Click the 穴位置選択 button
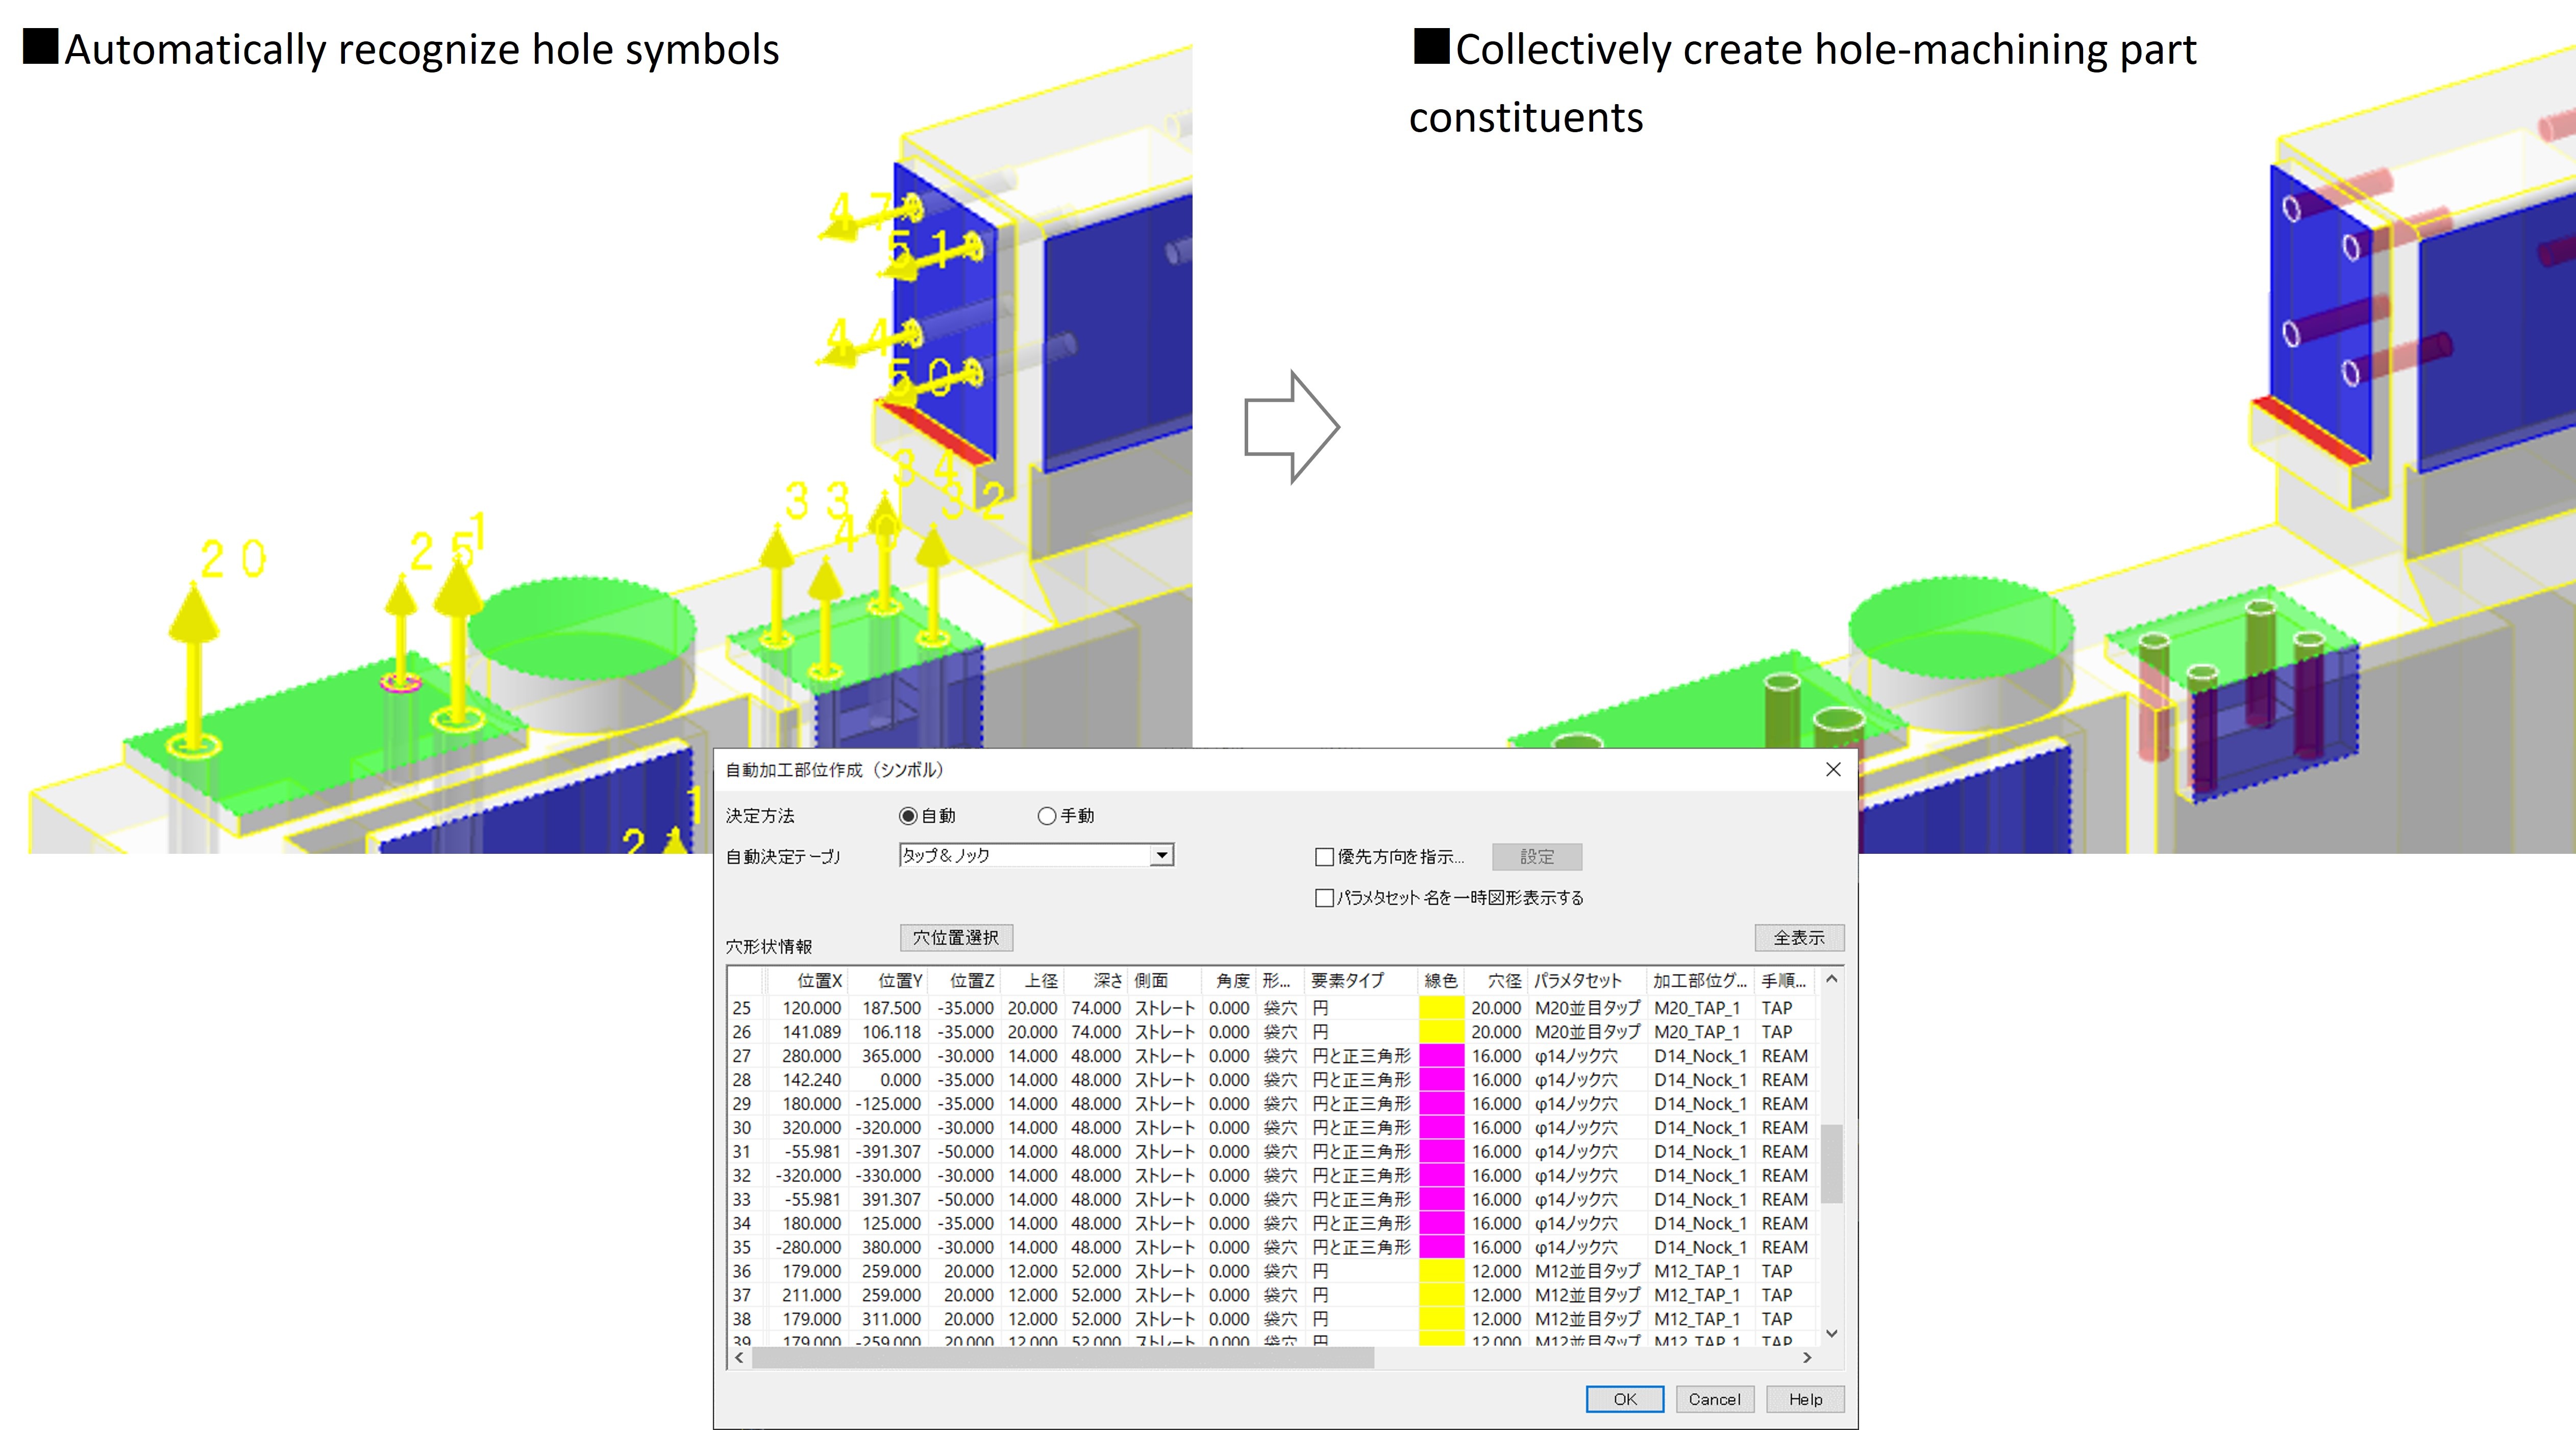This screenshot has height=1430, width=2576. (x=956, y=938)
